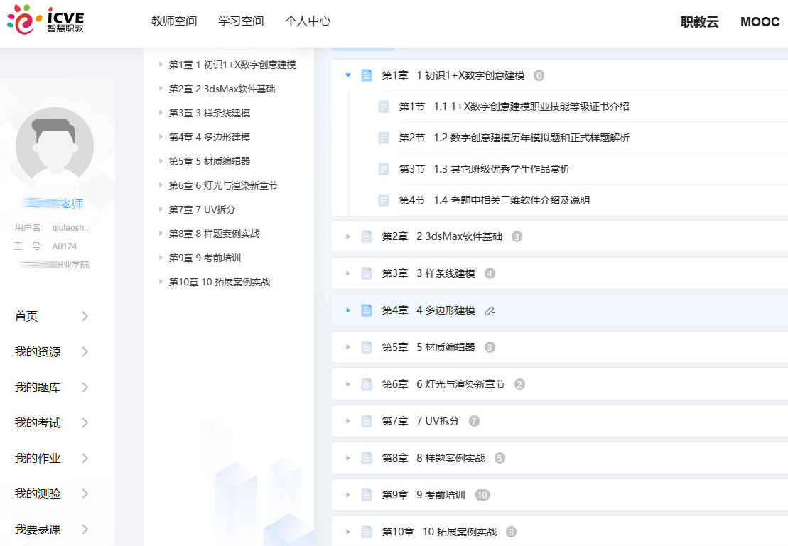788x546 pixels.
Task: Click the count badge 0 next to 第1章 title
Action: pyautogui.click(x=539, y=75)
